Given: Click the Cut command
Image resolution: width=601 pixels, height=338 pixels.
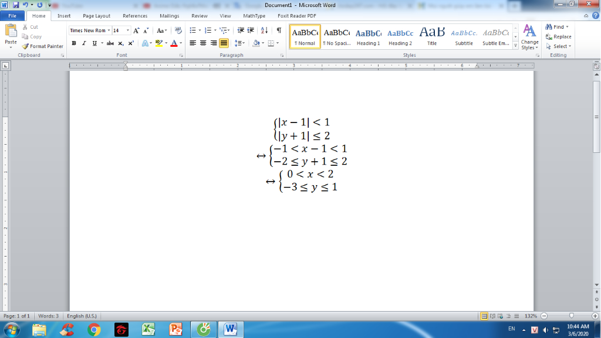Looking at the screenshot, I should 31,27.
